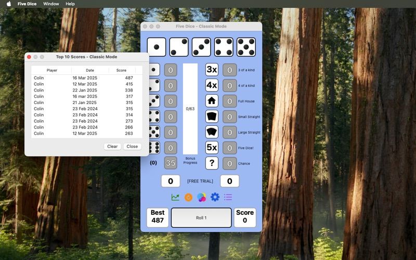Select the row with score 487
The image size is (416, 260).
click(x=87, y=77)
